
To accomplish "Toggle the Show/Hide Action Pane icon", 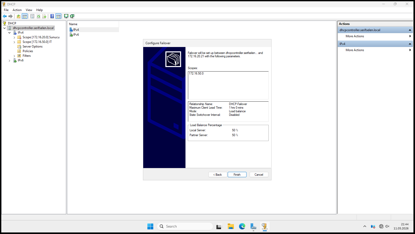I will pyautogui.click(x=58, y=16).
